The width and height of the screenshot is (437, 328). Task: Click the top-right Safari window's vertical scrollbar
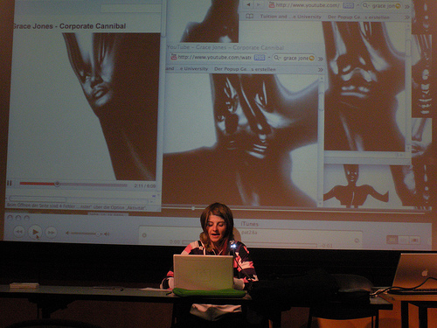(408, 87)
